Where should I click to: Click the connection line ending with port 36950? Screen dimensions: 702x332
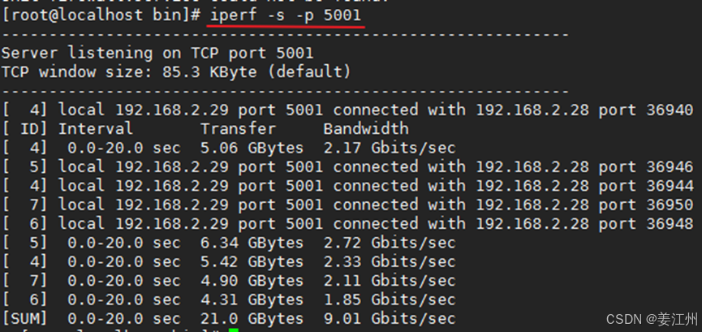[x=348, y=205]
